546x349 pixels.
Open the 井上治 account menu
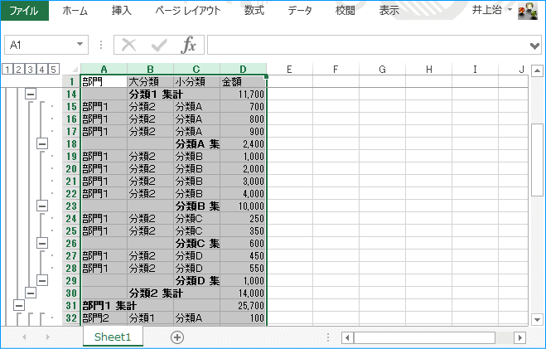491,10
